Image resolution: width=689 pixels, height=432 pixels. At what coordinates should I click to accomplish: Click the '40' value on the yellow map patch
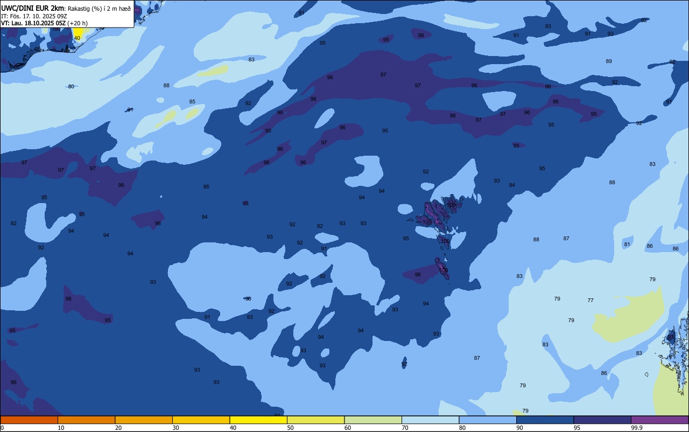coord(77,38)
